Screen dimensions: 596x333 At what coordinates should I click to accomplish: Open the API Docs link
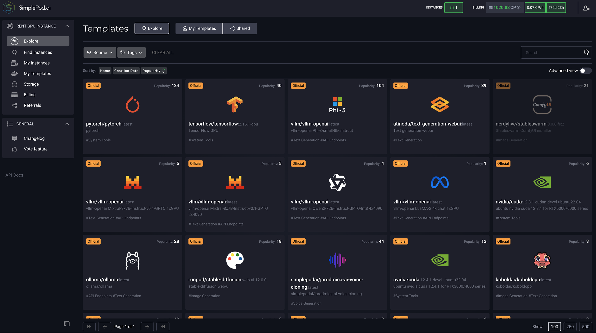coord(14,175)
